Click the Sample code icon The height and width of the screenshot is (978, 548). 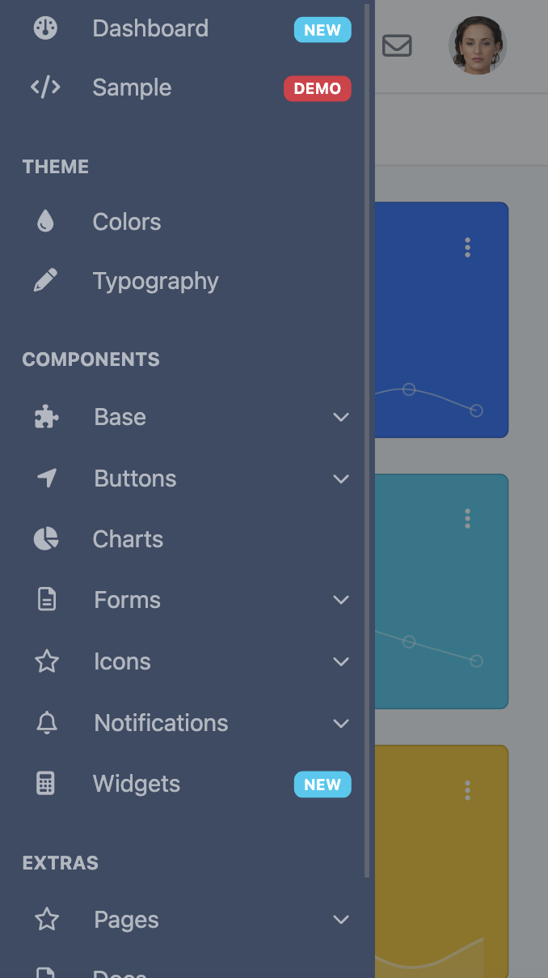(x=44, y=87)
